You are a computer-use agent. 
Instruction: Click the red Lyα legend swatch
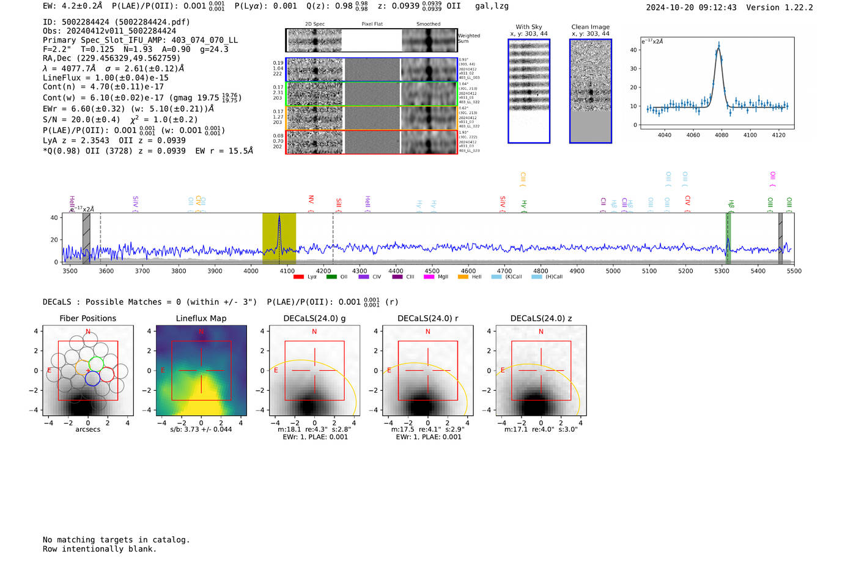[298, 277]
